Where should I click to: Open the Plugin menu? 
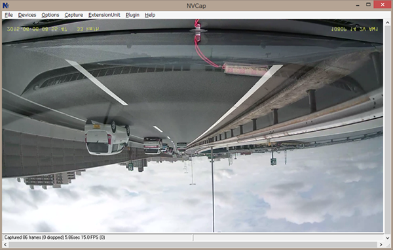click(132, 15)
